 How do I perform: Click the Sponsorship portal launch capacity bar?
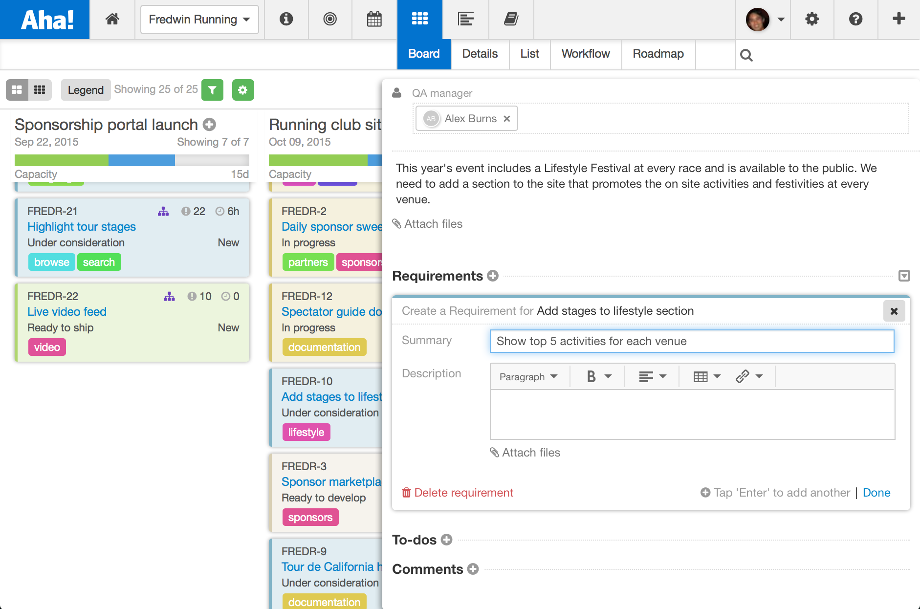pyautogui.click(x=132, y=160)
